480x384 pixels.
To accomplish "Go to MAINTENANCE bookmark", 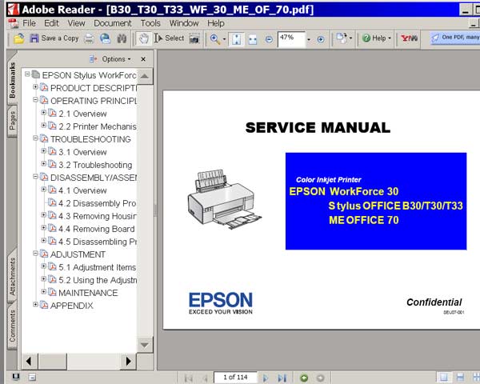I will pyautogui.click(x=88, y=293).
